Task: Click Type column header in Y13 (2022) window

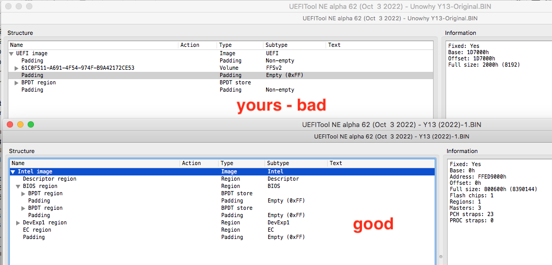Action: (x=242, y=163)
